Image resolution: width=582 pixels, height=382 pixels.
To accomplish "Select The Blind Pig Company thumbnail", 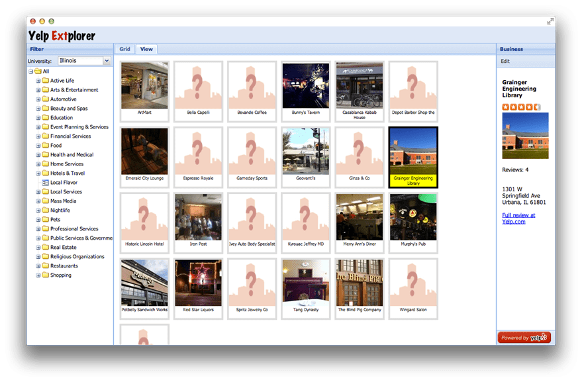I will pyautogui.click(x=360, y=289).
